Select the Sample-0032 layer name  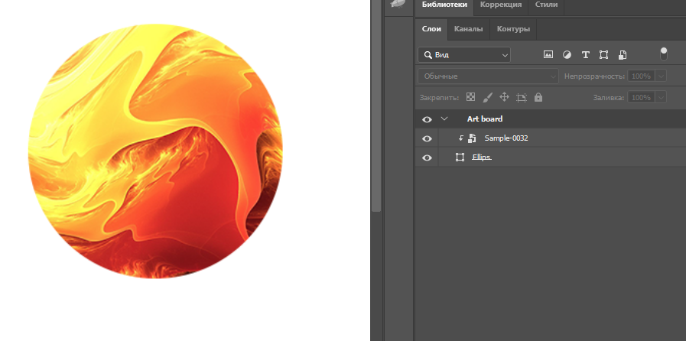pos(506,138)
